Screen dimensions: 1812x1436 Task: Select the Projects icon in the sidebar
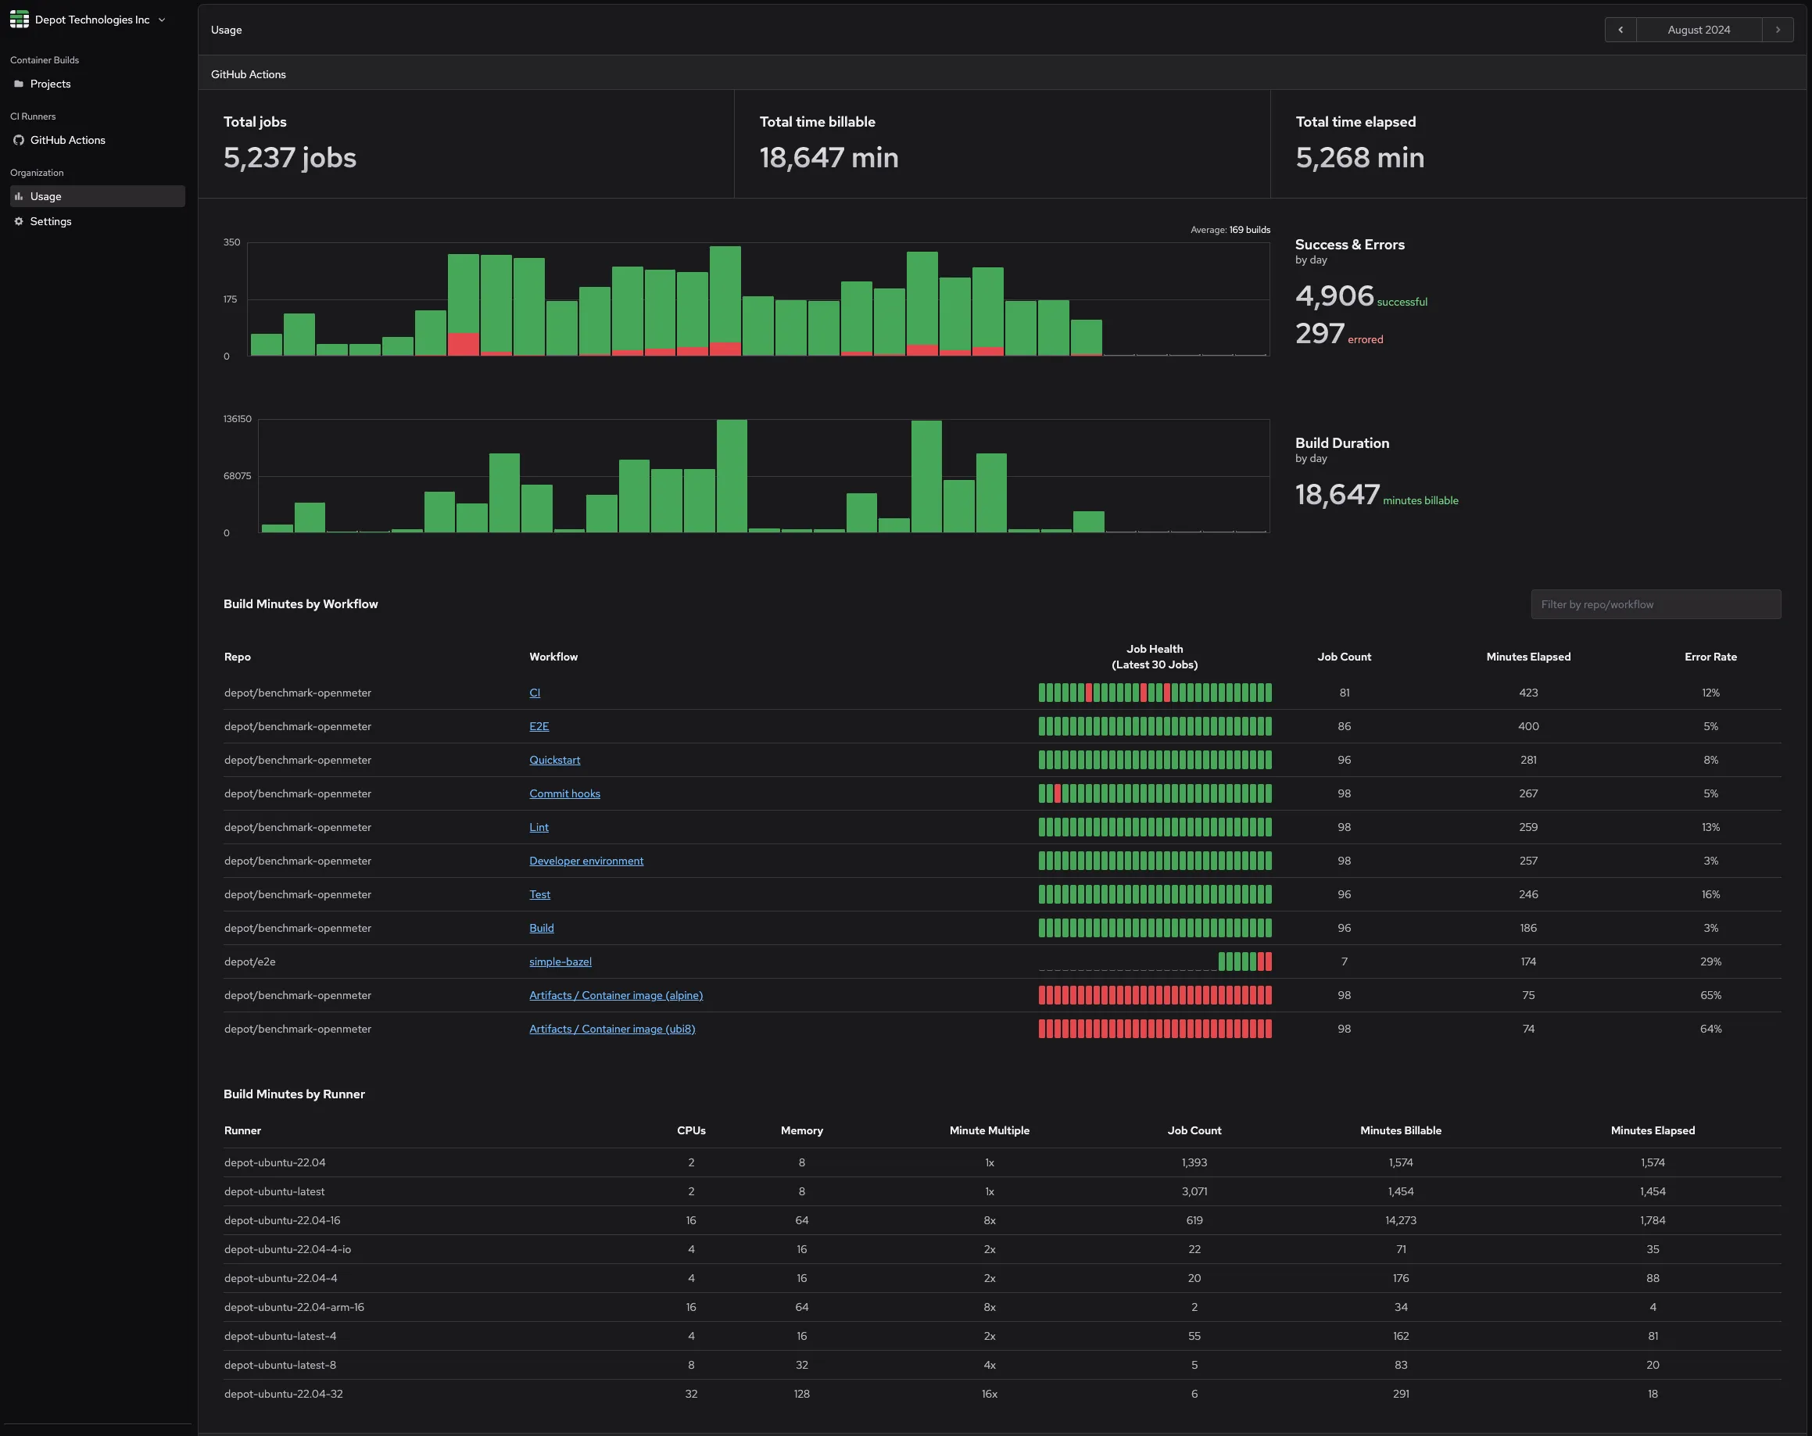coord(19,83)
